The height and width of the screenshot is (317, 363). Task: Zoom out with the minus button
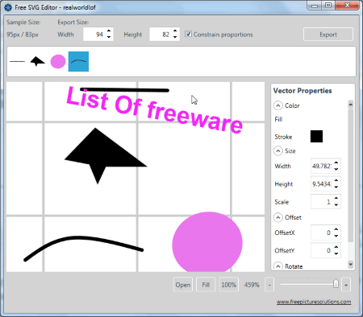click(x=269, y=285)
